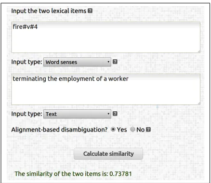Screen dimensions: 211x183
Task: Click the arrow on the Text combo box
Action: 108,114
